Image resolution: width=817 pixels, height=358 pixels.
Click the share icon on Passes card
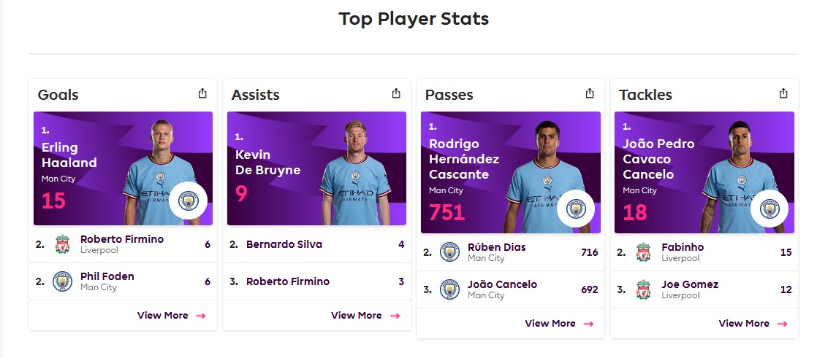click(x=590, y=93)
